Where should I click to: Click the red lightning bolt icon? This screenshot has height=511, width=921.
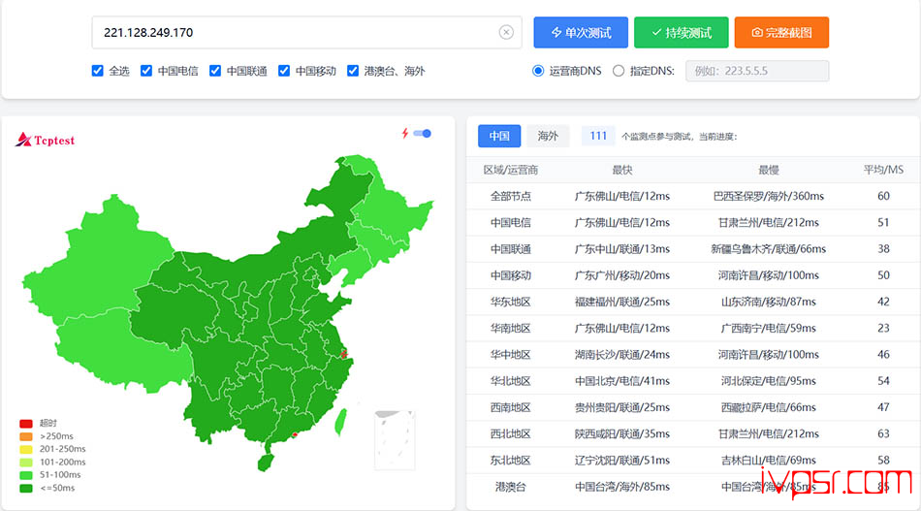(x=404, y=134)
